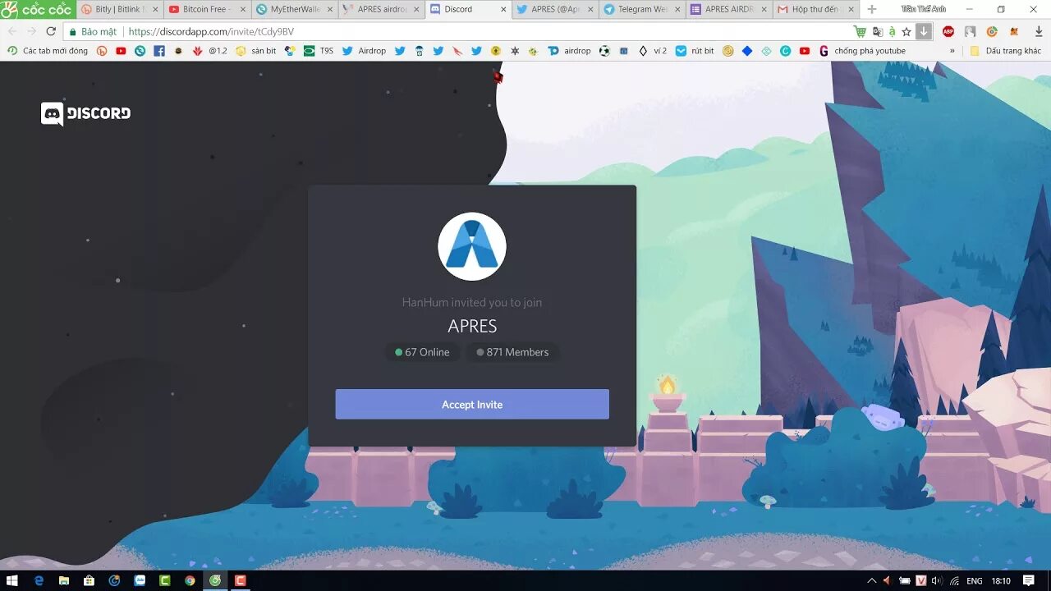Switch to the Telegram Web tab
The height and width of the screenshot is (591, 1051).
(x=642, y=9)
